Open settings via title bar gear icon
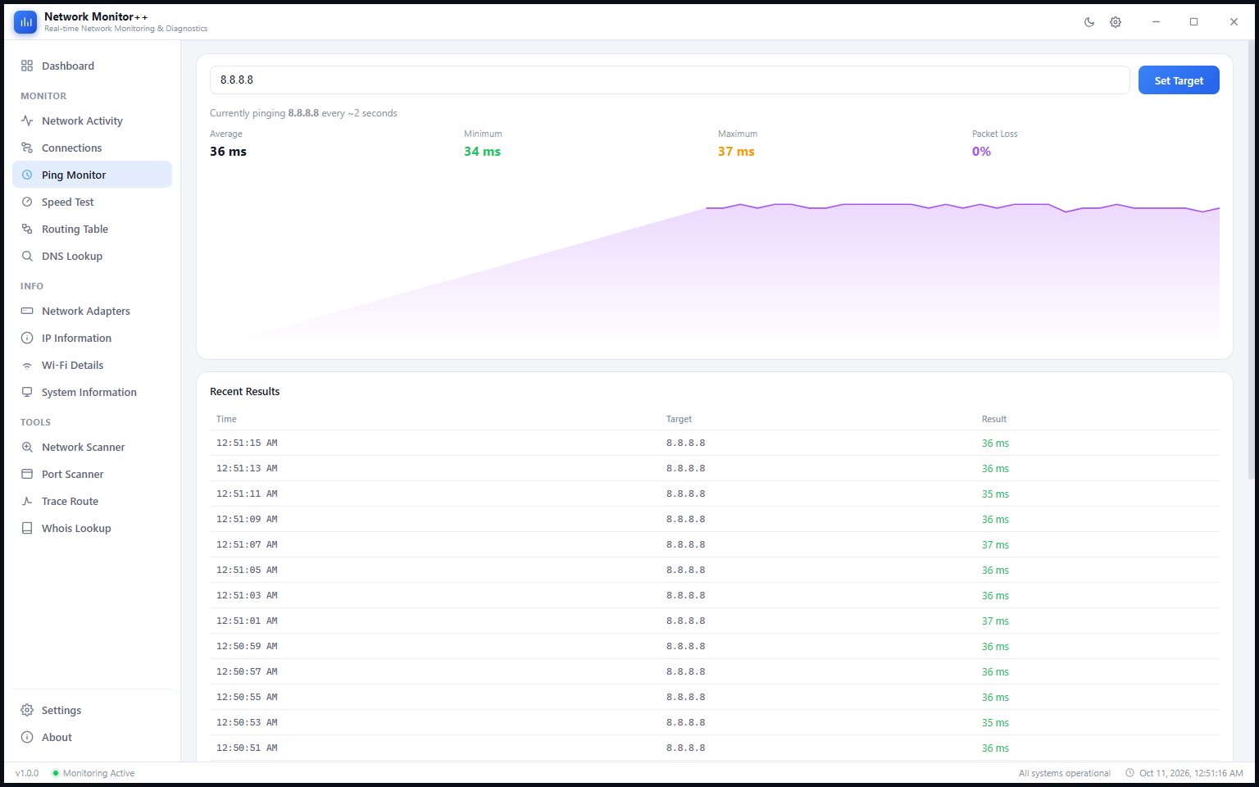 [1116, 22]
